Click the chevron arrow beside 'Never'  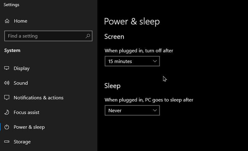(x=155, y=110)
